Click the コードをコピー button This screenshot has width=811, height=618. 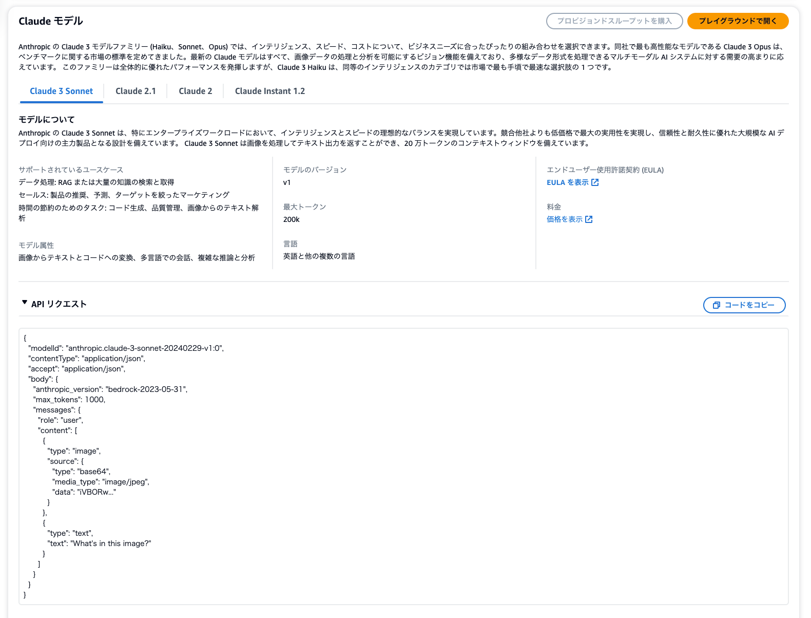[x=744, y=305]
